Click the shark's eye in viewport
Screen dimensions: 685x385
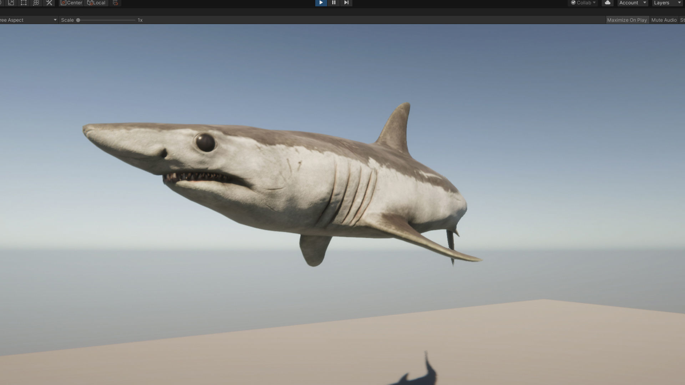(x=205, y=142)
